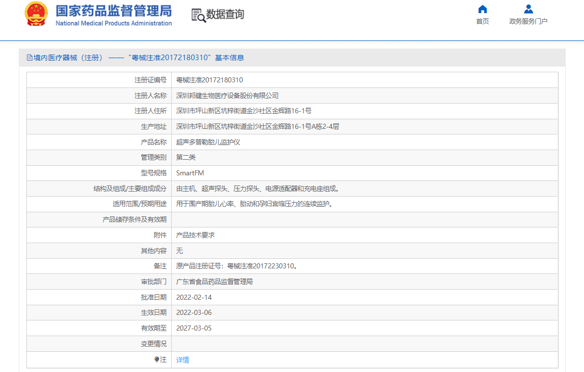Click the 注册证编号 label
The height and width of the screenshot is (372, 584).
pos(150,80)
